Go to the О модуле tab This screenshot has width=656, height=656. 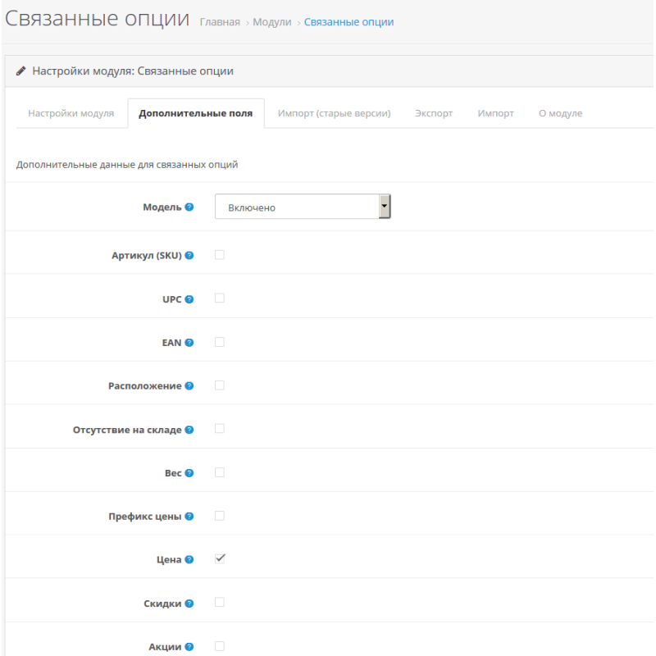[x=560, y=113]
